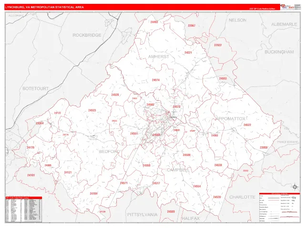This screenshot has width=305, height=228.
Task: Click the ROCKBRIDGE county label
Action: (87, 35)
